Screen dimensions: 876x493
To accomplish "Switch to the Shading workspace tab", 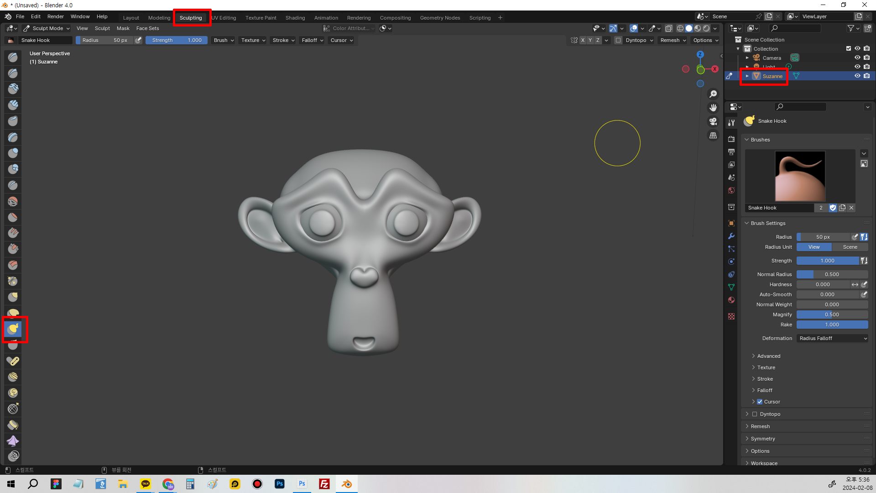I will point(295,18).
